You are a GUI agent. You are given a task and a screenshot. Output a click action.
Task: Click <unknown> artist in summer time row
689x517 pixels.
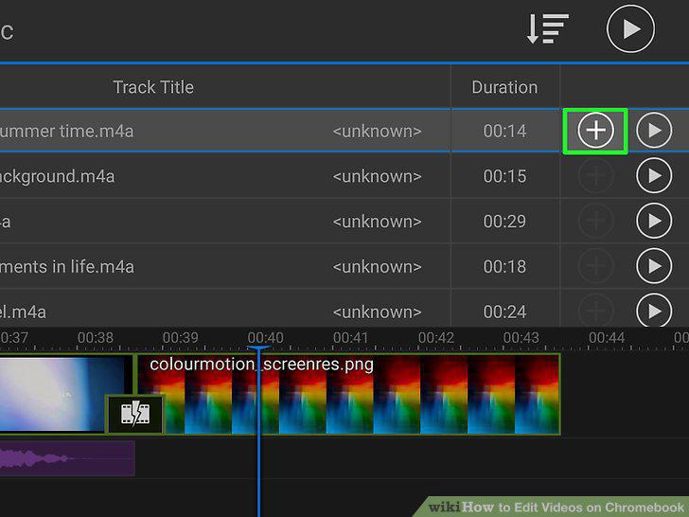click(377, 131)
